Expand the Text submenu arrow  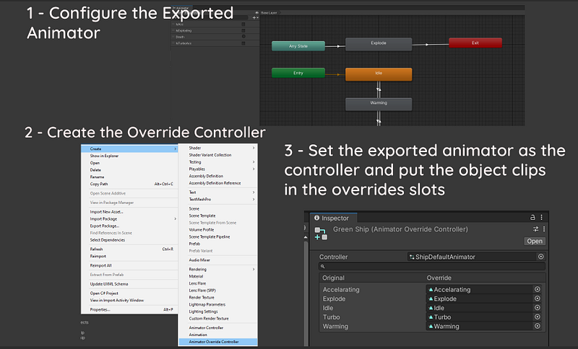click(x=254, y=193)
